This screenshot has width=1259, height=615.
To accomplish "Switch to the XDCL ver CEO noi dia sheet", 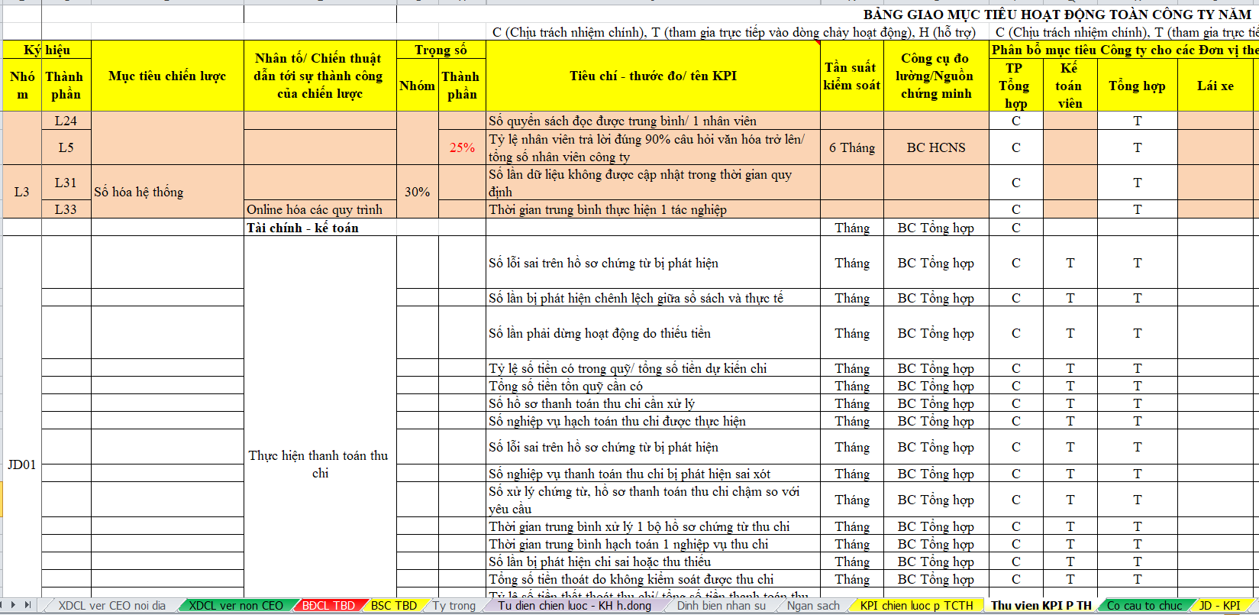I will pos(111,606).
